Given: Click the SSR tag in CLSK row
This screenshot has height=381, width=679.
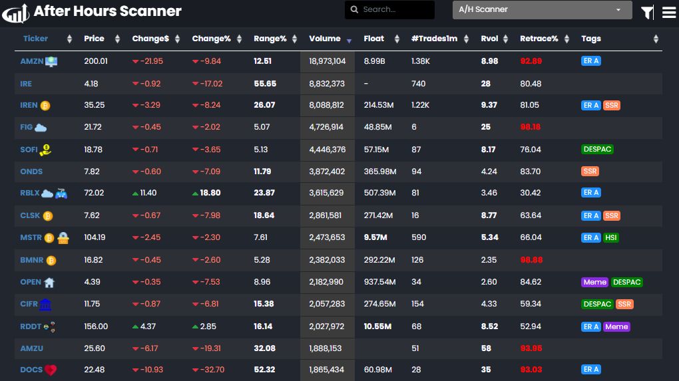Looking at the screenshot, I should tap(612, 215).
